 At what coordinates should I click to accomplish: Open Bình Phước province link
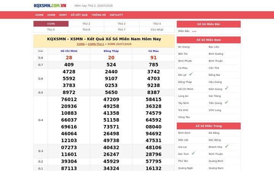[x=185, y=61]
